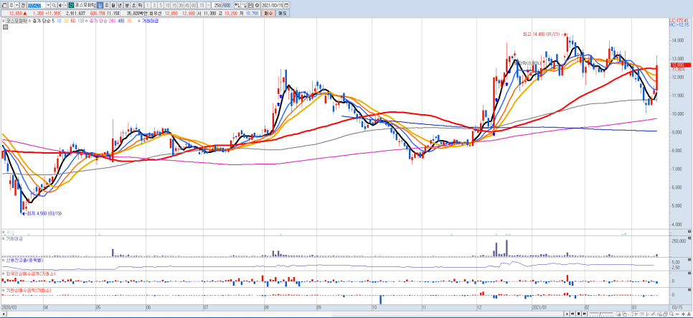693x318 pixels.
Task: Open the stock code dropdown arrow
Action: [48, 5]
